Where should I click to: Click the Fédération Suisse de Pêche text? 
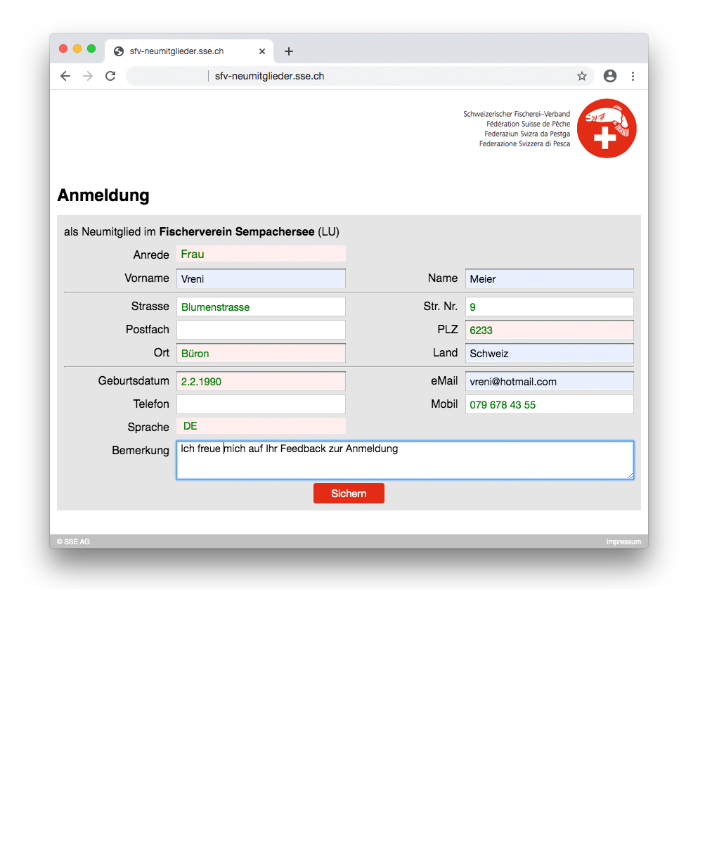(528, 124)
